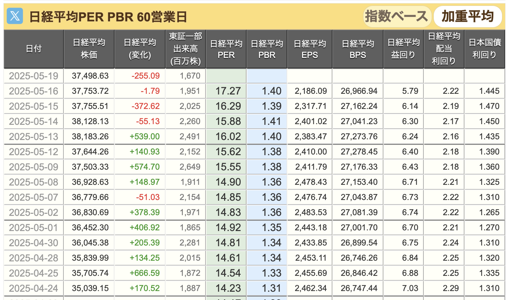Click the 日経平均PER column header
The height and width of the screenshot is (300, 511).
pyautogui.click(x=226, y=49)
